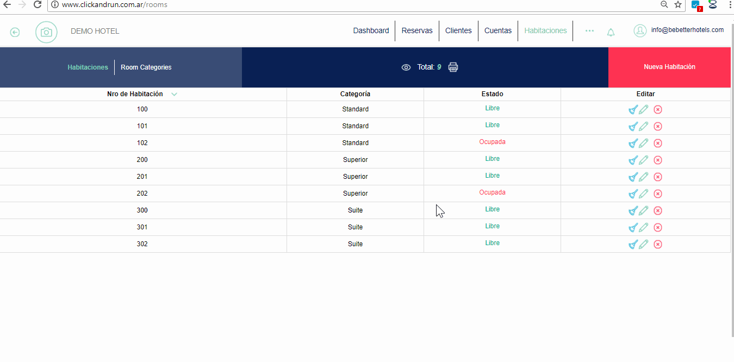Screen dimensions: 734x362
Task: Click the broom icon for room 302
Action: coord(633,245)
